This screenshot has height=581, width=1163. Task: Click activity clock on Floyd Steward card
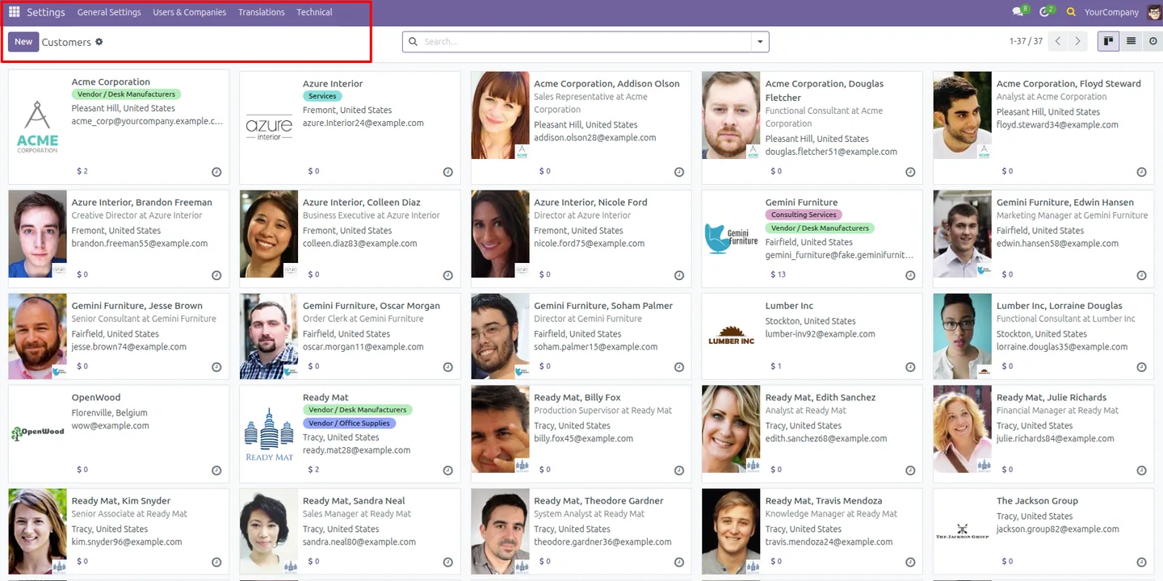pos(1141,172)
